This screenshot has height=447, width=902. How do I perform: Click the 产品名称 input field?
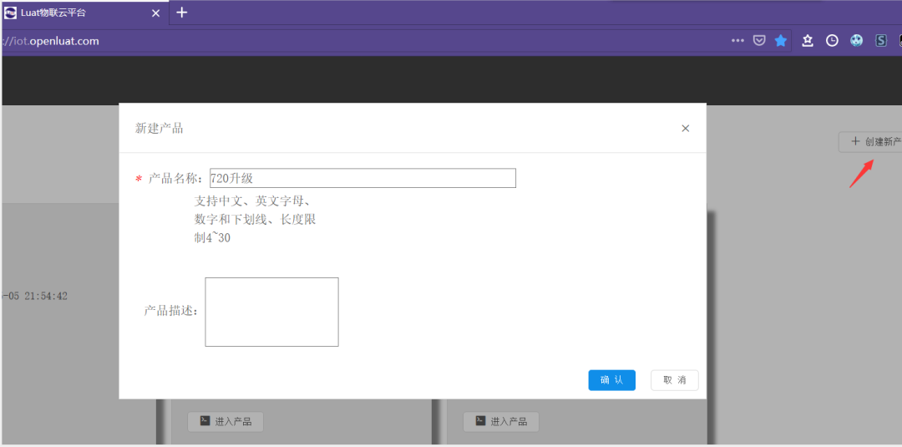pyautogui.click(x=362, y=178)
